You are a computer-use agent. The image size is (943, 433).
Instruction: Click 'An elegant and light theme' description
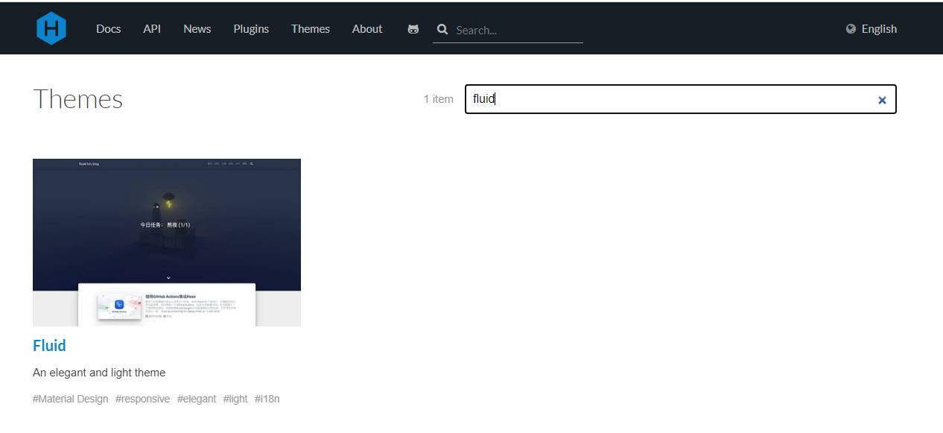(99, 373)
